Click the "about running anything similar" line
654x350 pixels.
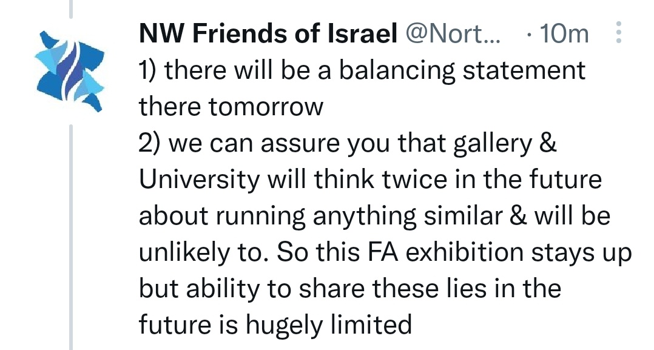[374, 217]
